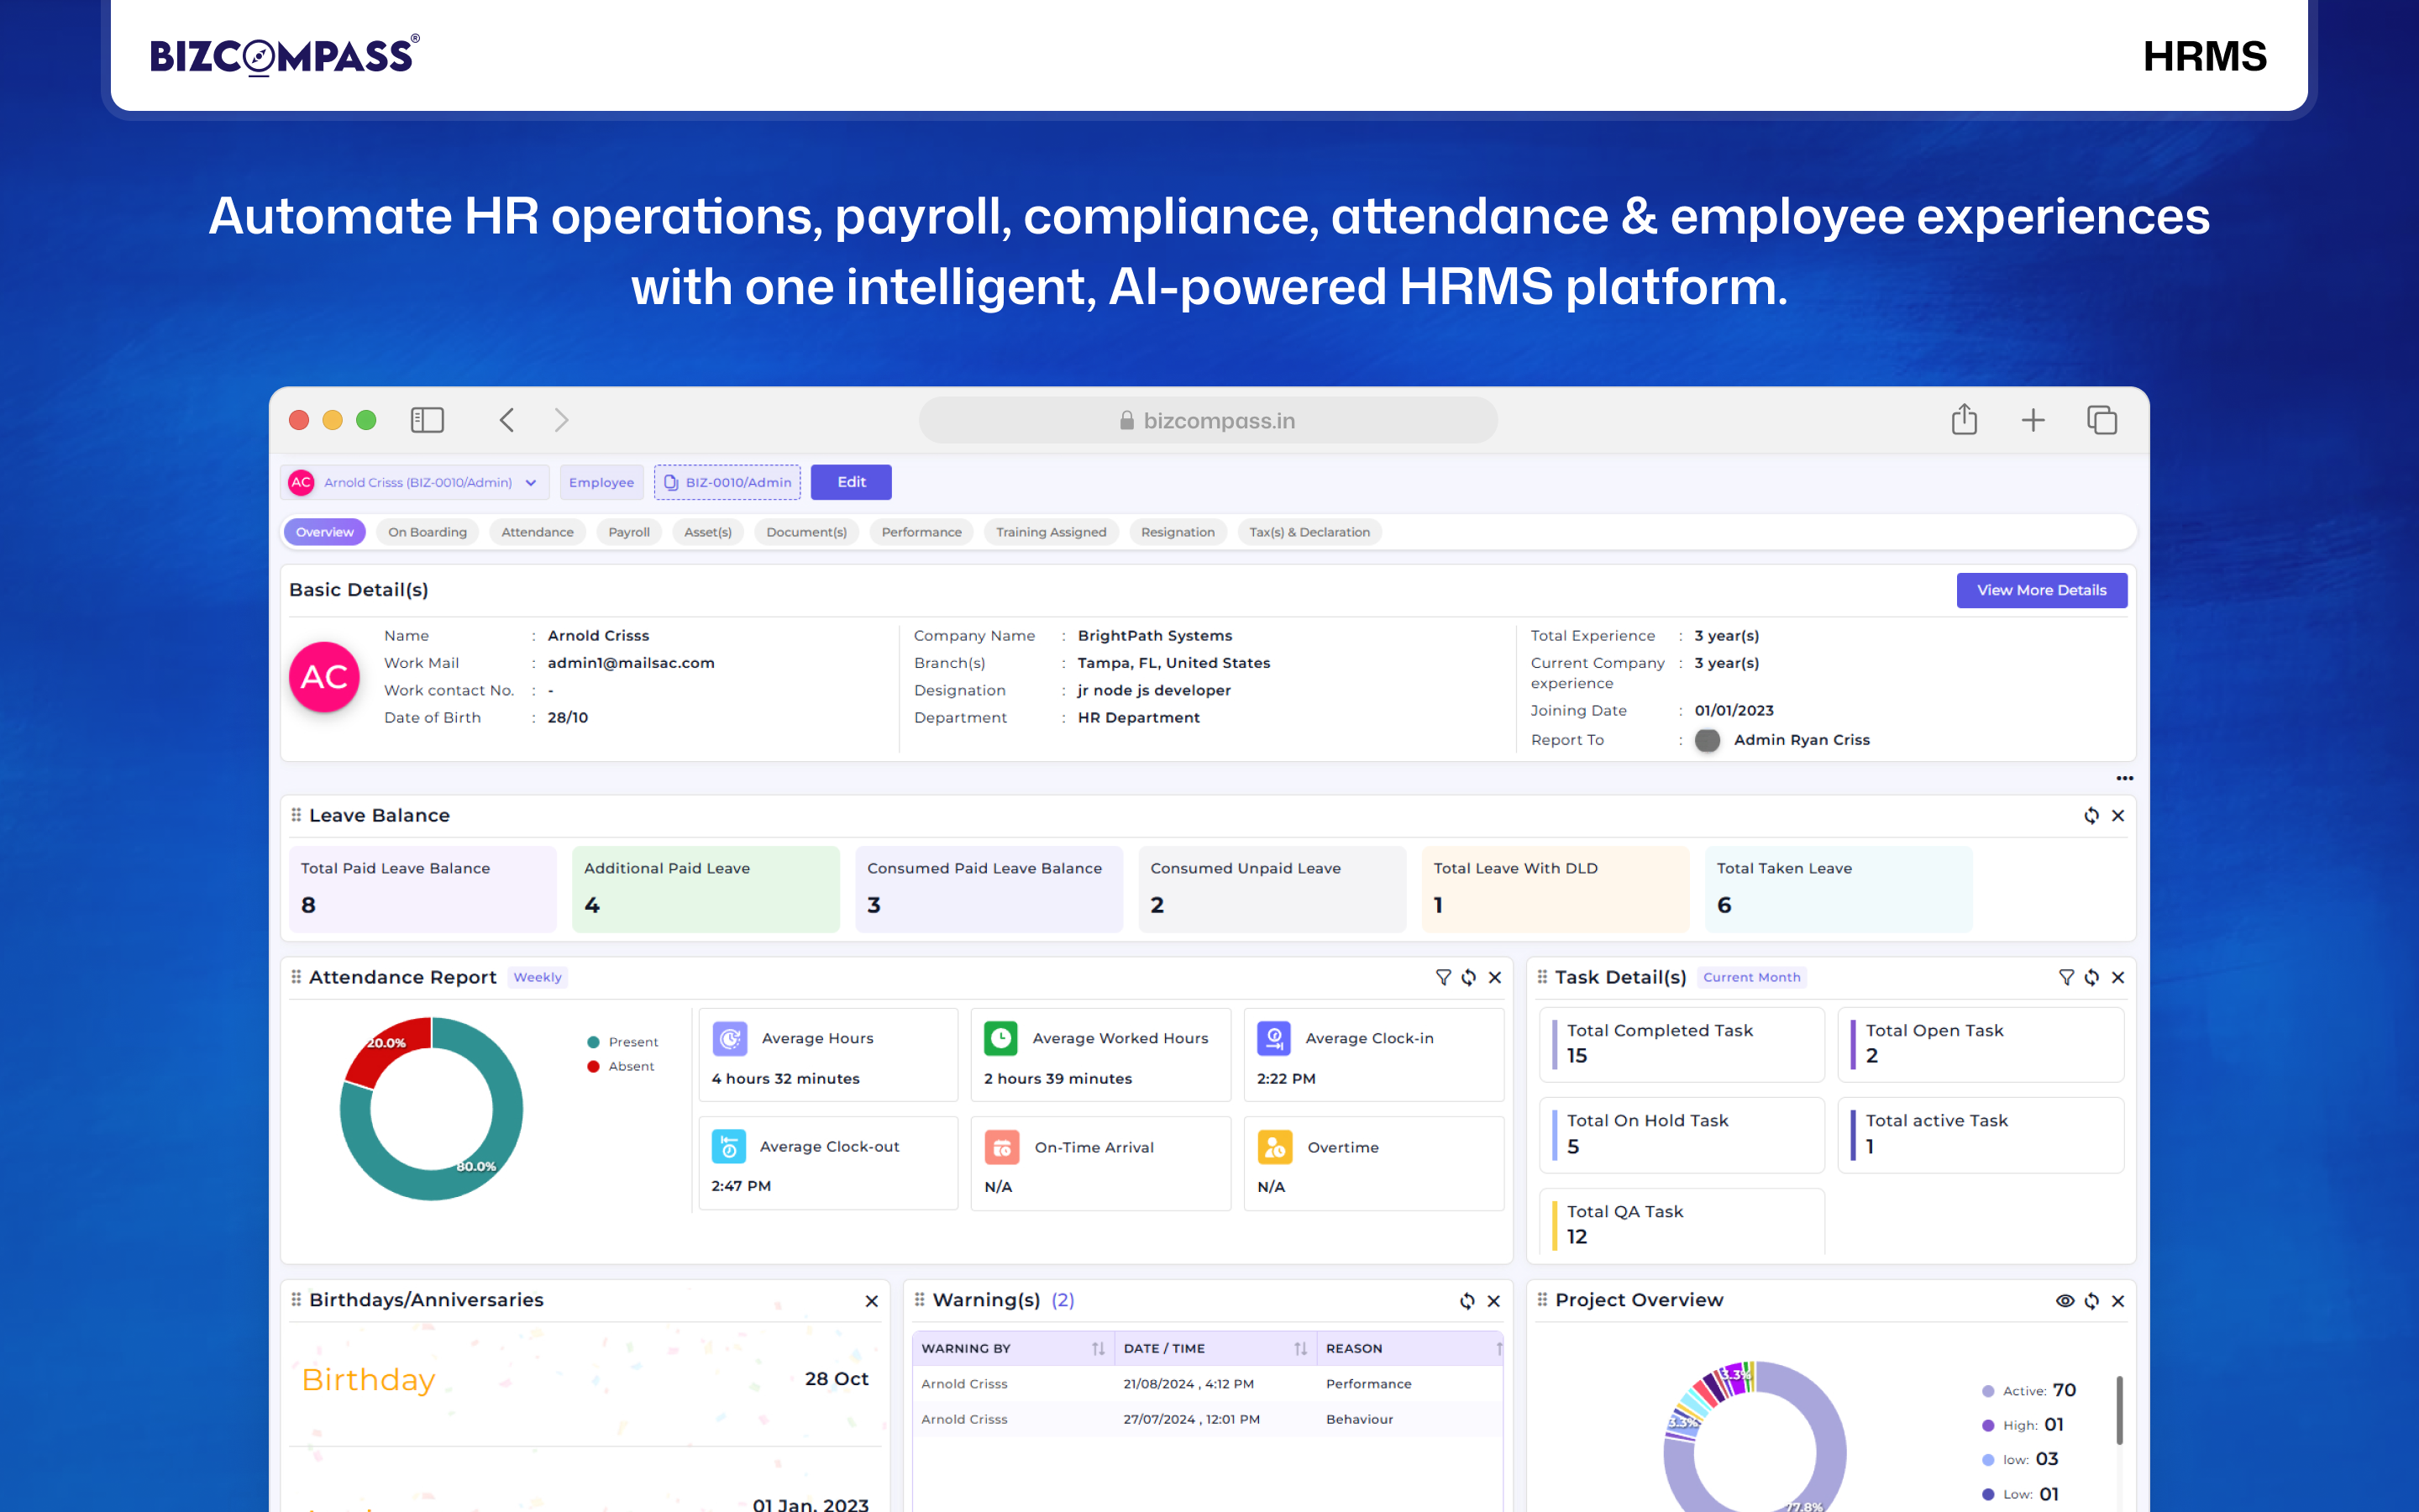Select the Total Taken Leave card
The image size is (2419, 1512).
point(1839,889)
